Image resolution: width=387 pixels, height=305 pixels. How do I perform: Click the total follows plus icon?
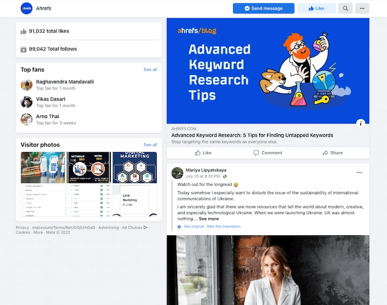(23, 49)
